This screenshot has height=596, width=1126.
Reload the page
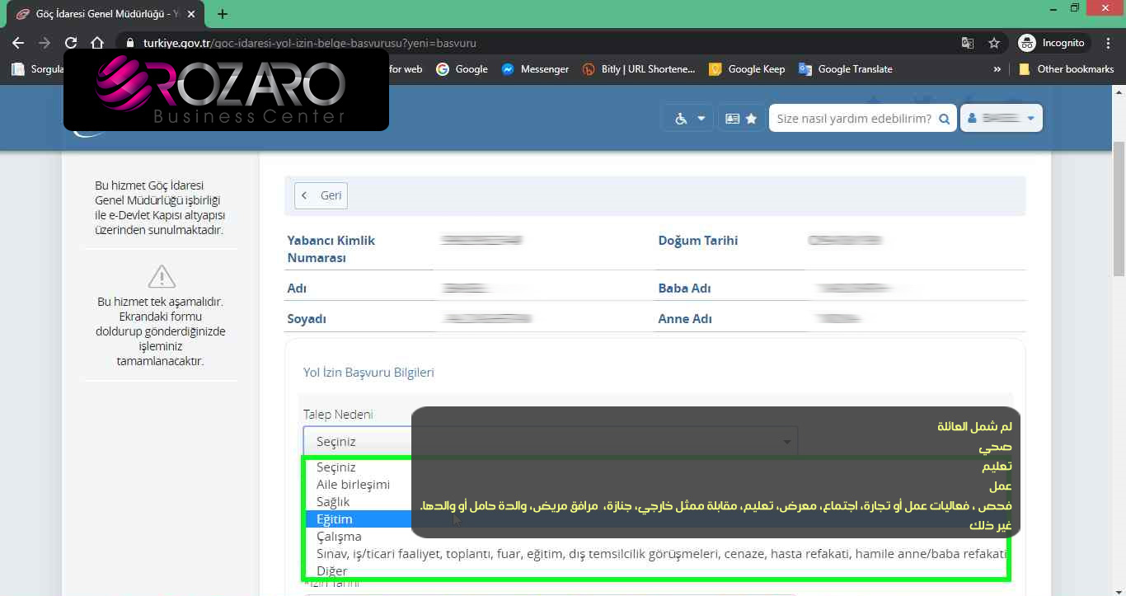coord(71,43)
